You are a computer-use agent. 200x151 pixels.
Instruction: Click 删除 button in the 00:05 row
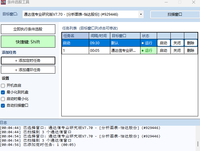(191, 51)
